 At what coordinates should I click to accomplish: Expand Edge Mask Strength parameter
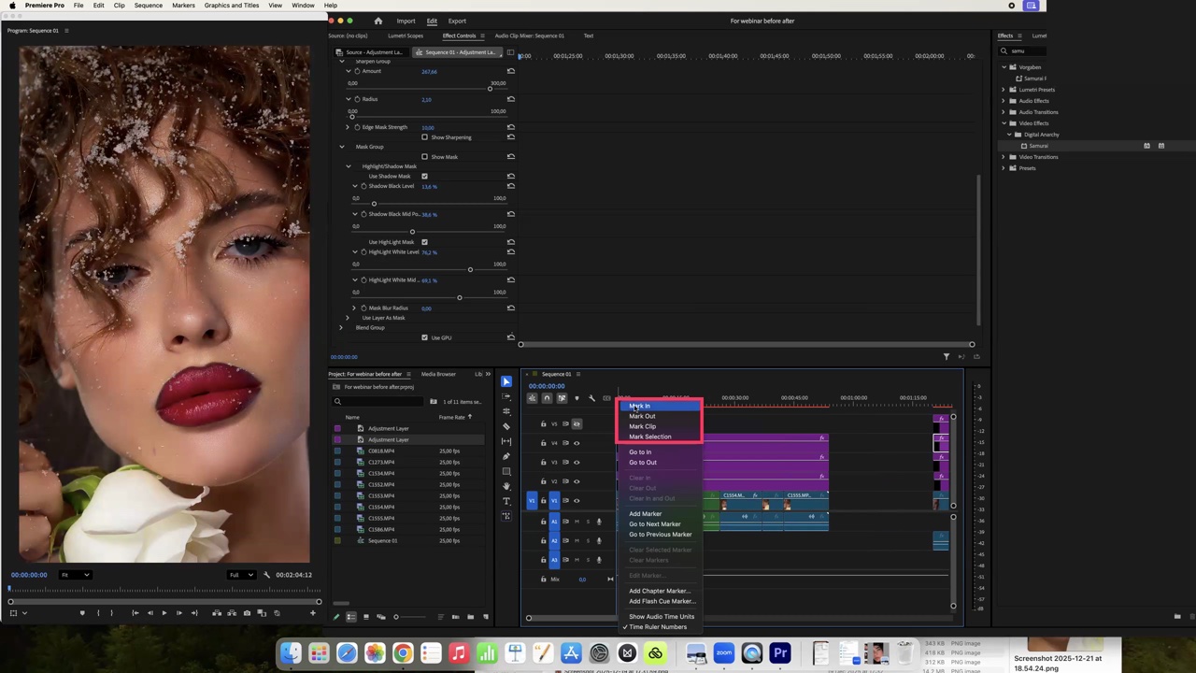[x=349, y=127]
